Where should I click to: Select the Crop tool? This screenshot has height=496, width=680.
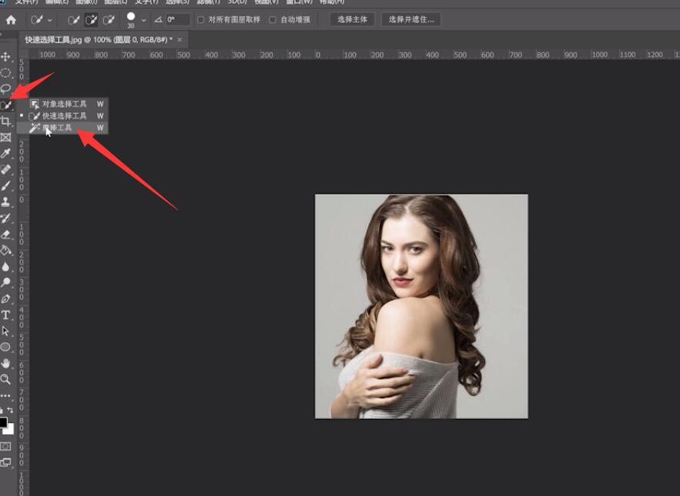[x=5, y=121]
